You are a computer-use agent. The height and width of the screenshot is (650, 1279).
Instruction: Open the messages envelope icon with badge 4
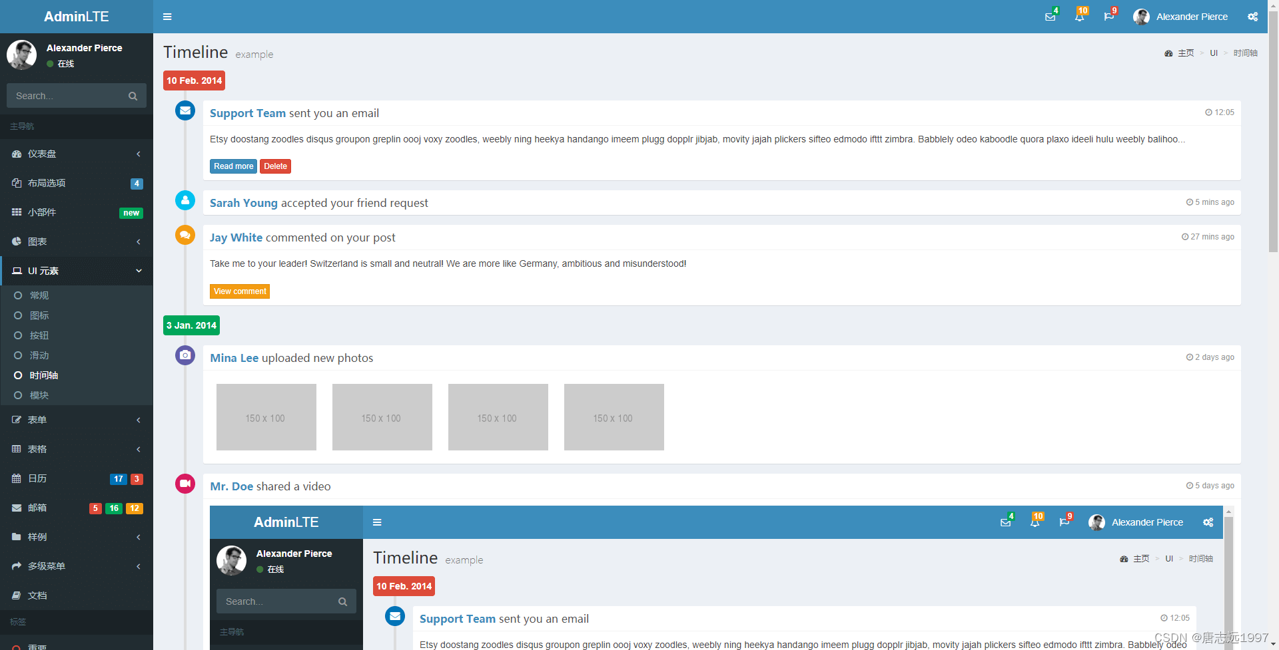pyautogui.click(x=1051, y=17)
